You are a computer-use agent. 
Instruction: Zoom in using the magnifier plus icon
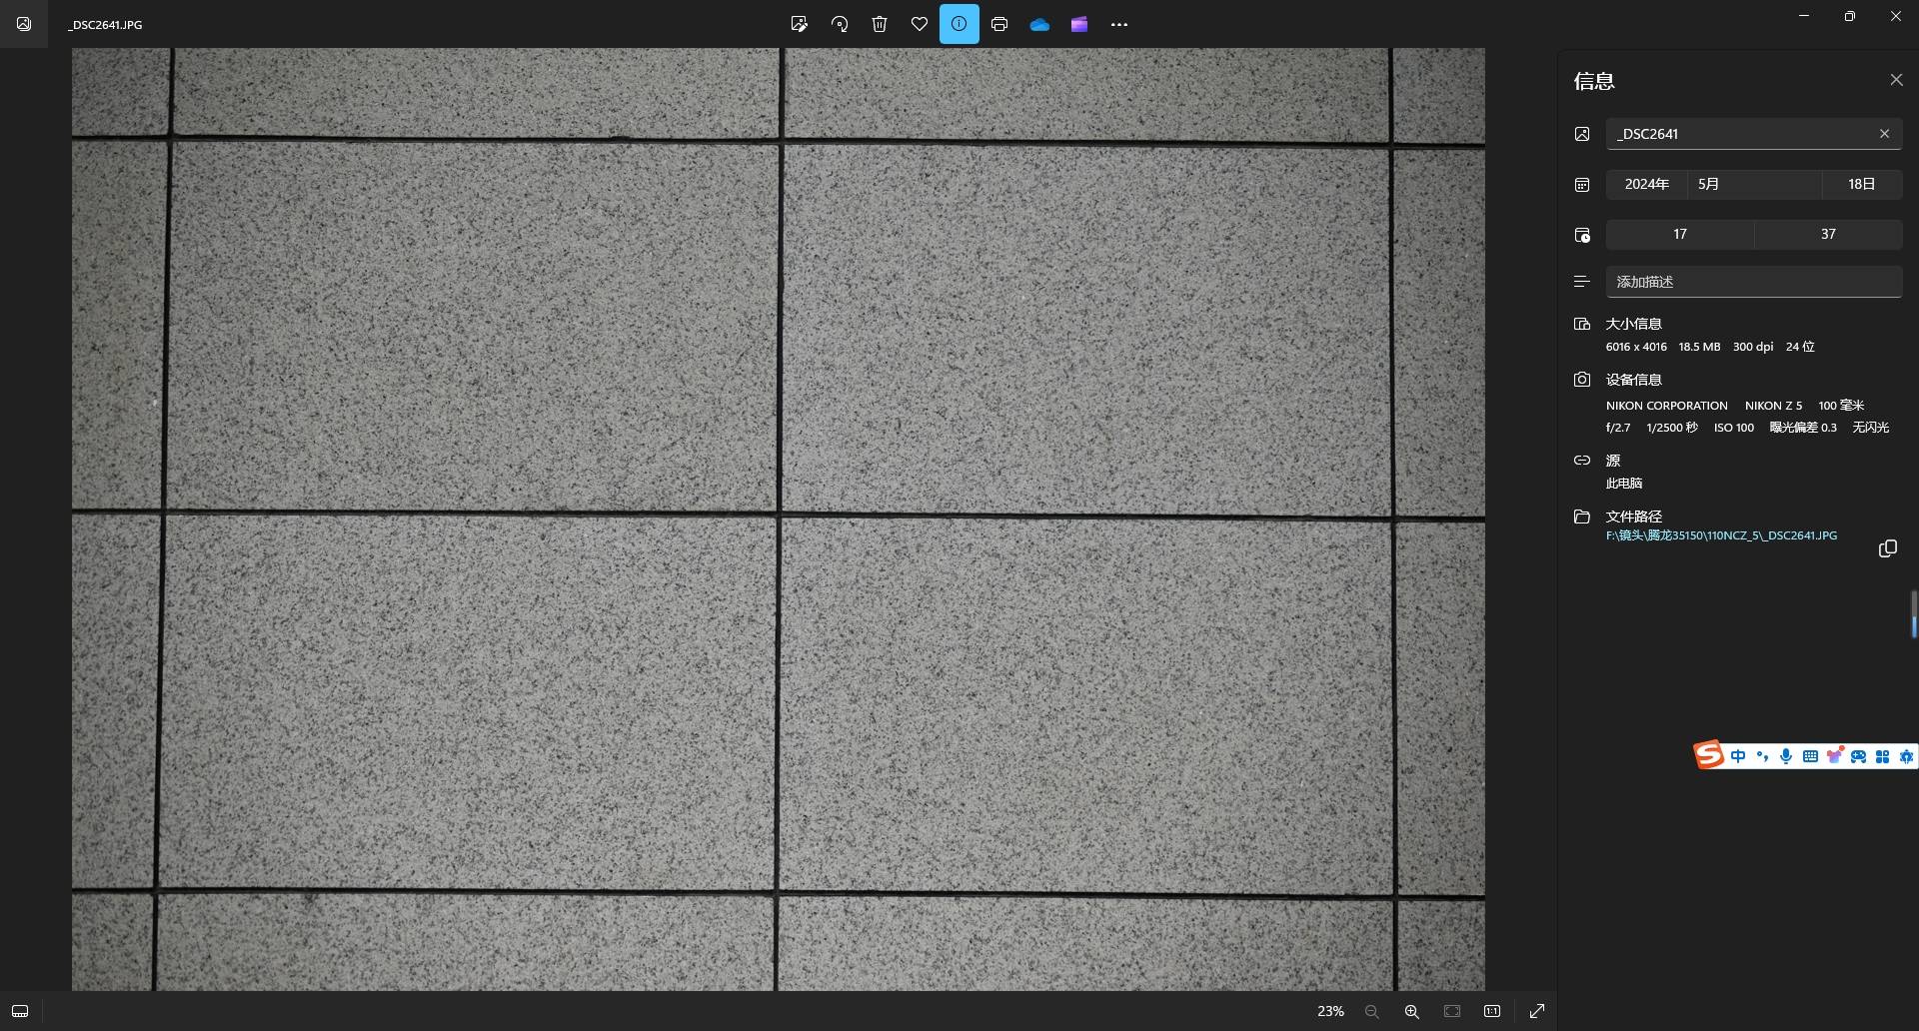click(x=1411, y=1011)
